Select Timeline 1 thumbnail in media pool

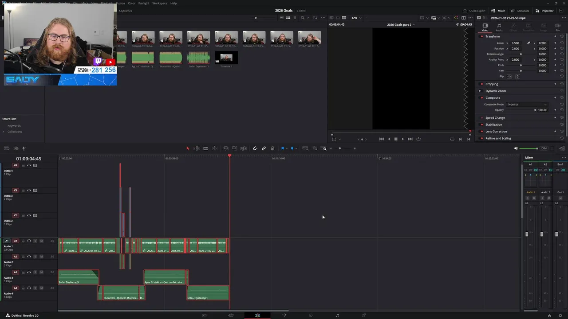coord(226,58)
